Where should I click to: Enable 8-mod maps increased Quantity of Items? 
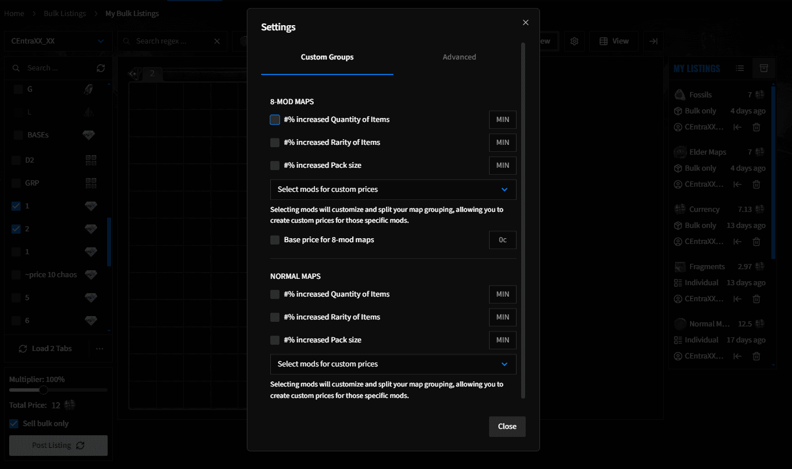(x=275, y=120)
